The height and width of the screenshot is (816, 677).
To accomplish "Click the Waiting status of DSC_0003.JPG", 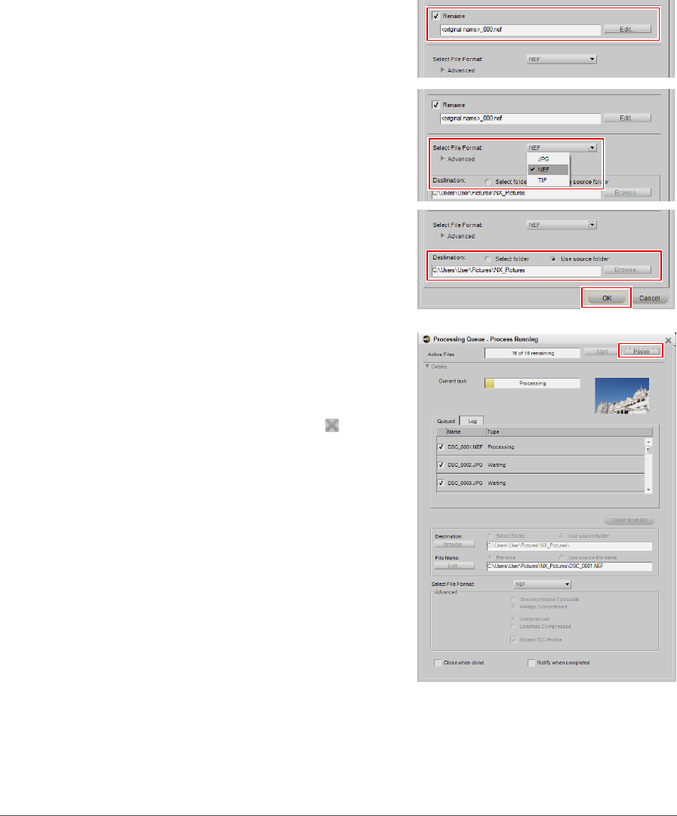I will [497, 483].
